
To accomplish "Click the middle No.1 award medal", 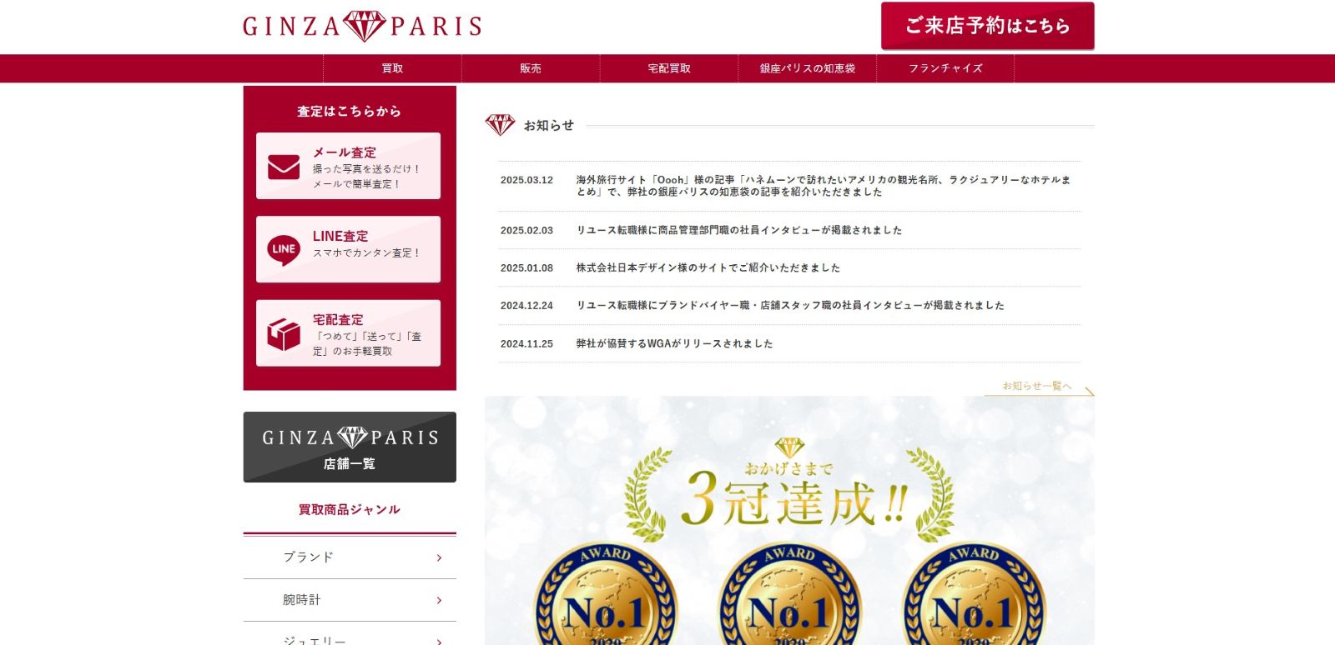I will pyautogui.click(x=789, y=595).
